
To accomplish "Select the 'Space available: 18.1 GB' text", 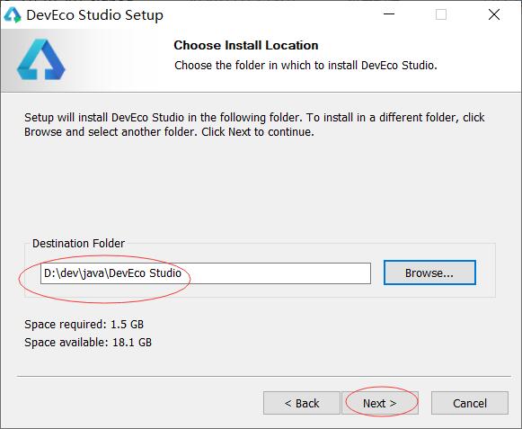I will 88,342.
